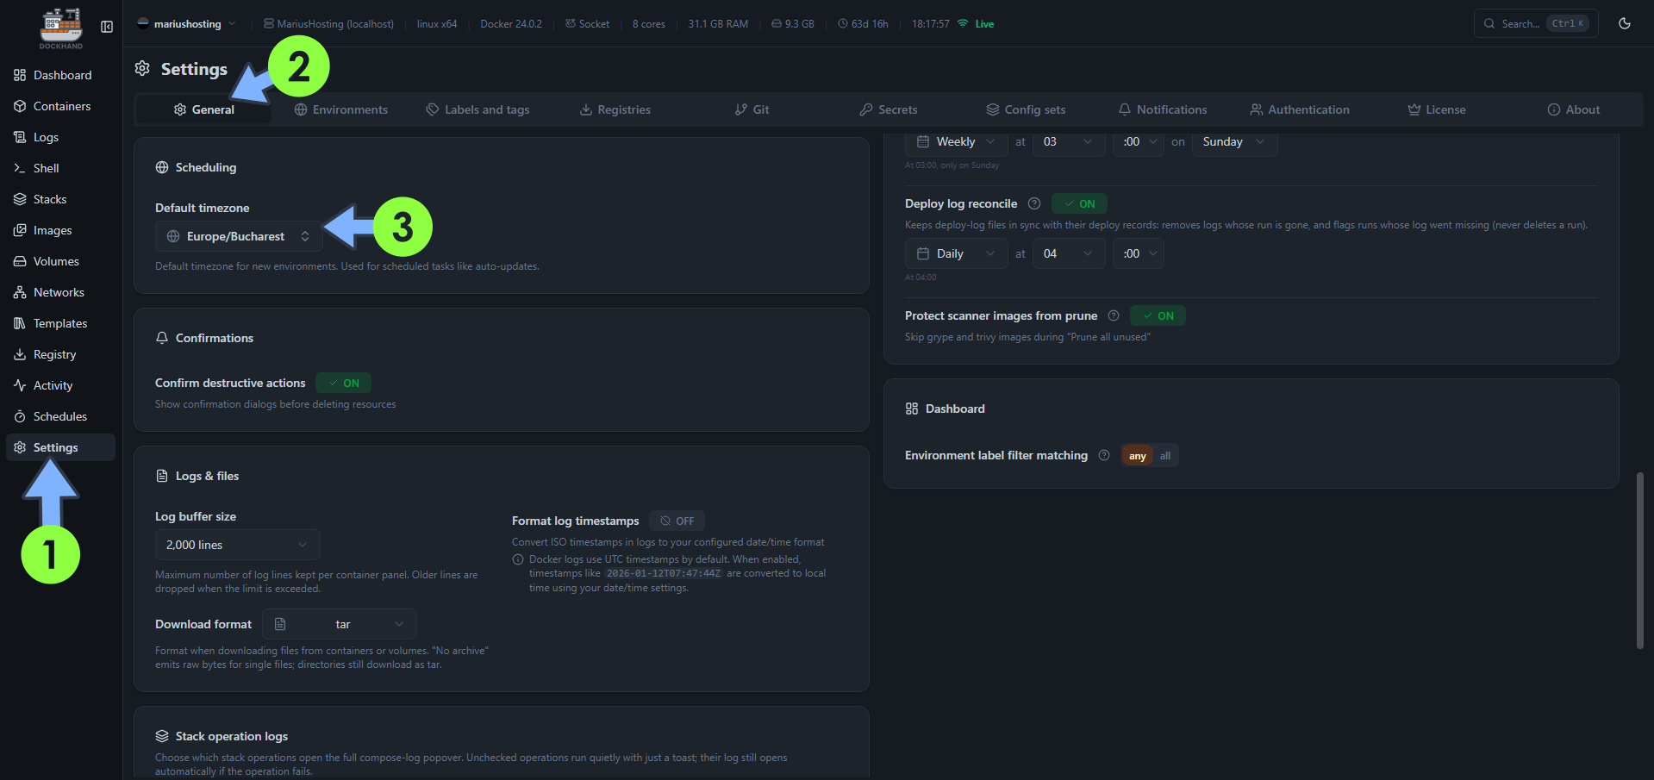Go to Logs page
Image resolution: width=1654 pixels, height=780 pixels.
(x=60, y=137)
